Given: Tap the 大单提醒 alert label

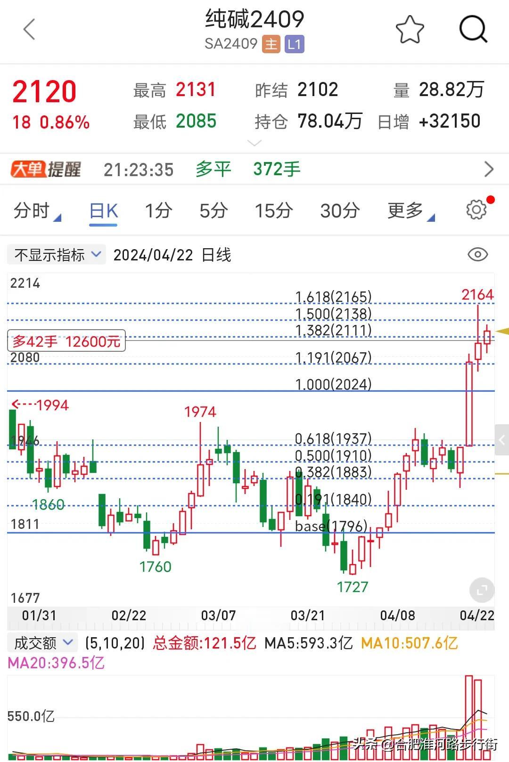Looking at the screenshot, I should point(46,169).
